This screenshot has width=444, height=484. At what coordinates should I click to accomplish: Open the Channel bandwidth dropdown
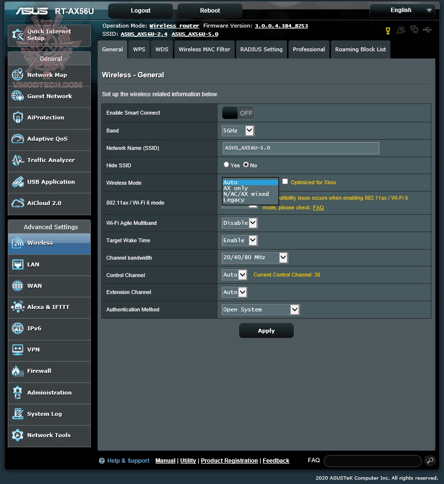[255, 257]
